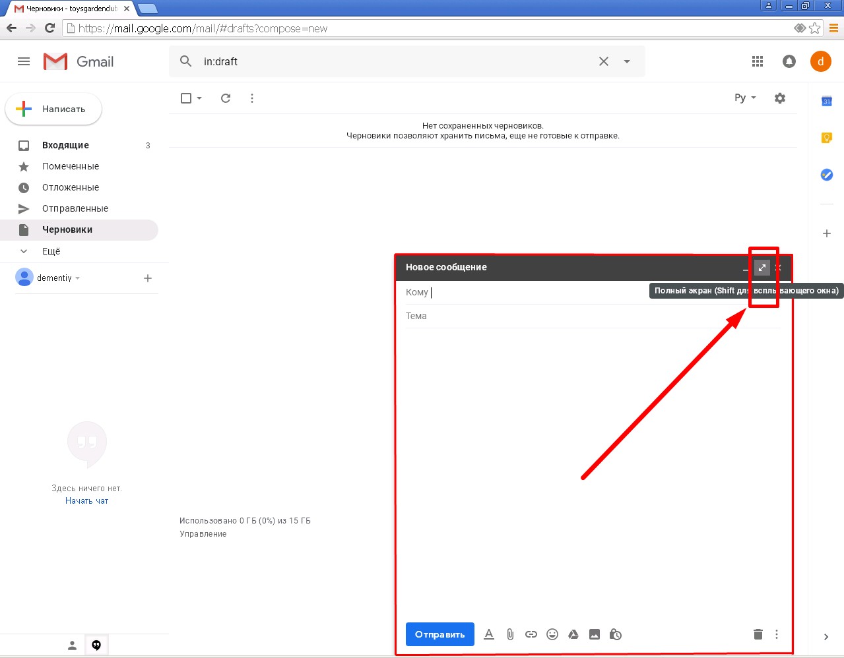The image size is (844, 658).
Task: Refresh the drafts list
Action: (x=226, y=98)
